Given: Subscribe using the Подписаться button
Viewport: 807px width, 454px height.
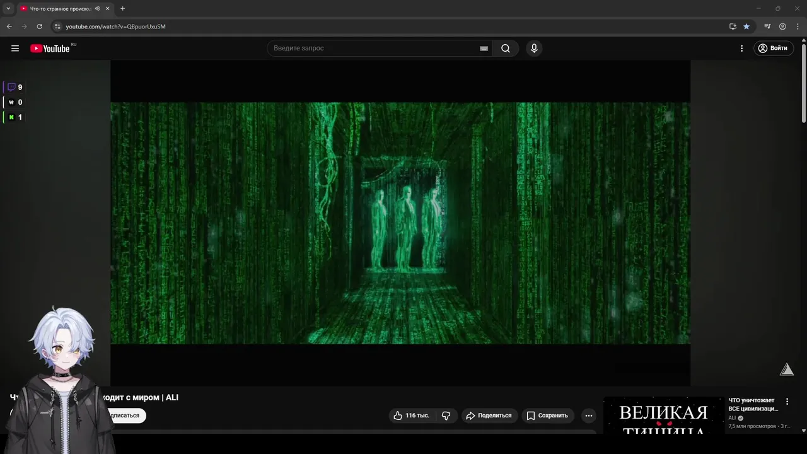Looking at the screenshot, I should click(x=125, y=416).
